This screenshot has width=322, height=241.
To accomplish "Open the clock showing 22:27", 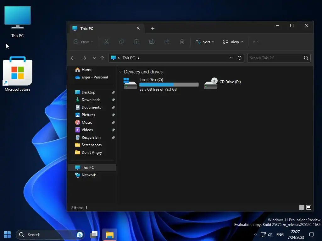I will [296, 235].
